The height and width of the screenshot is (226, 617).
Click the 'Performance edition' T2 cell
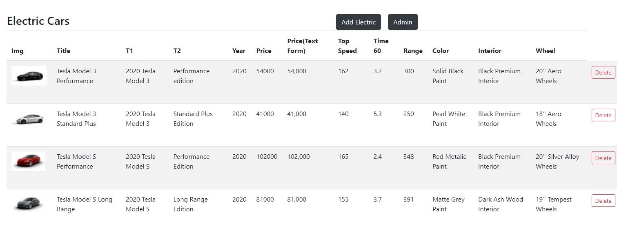[x=192, y=76]
